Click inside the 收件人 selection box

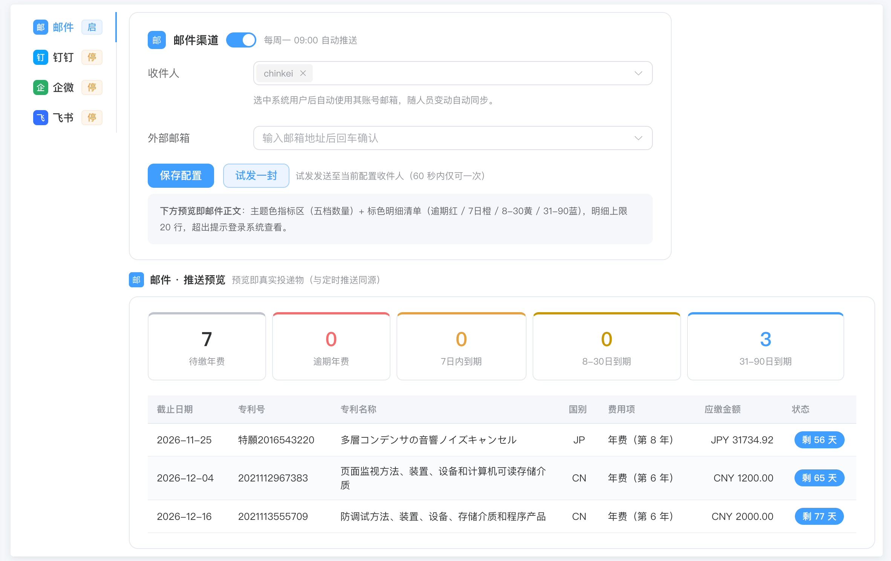(x=453, y=73)
